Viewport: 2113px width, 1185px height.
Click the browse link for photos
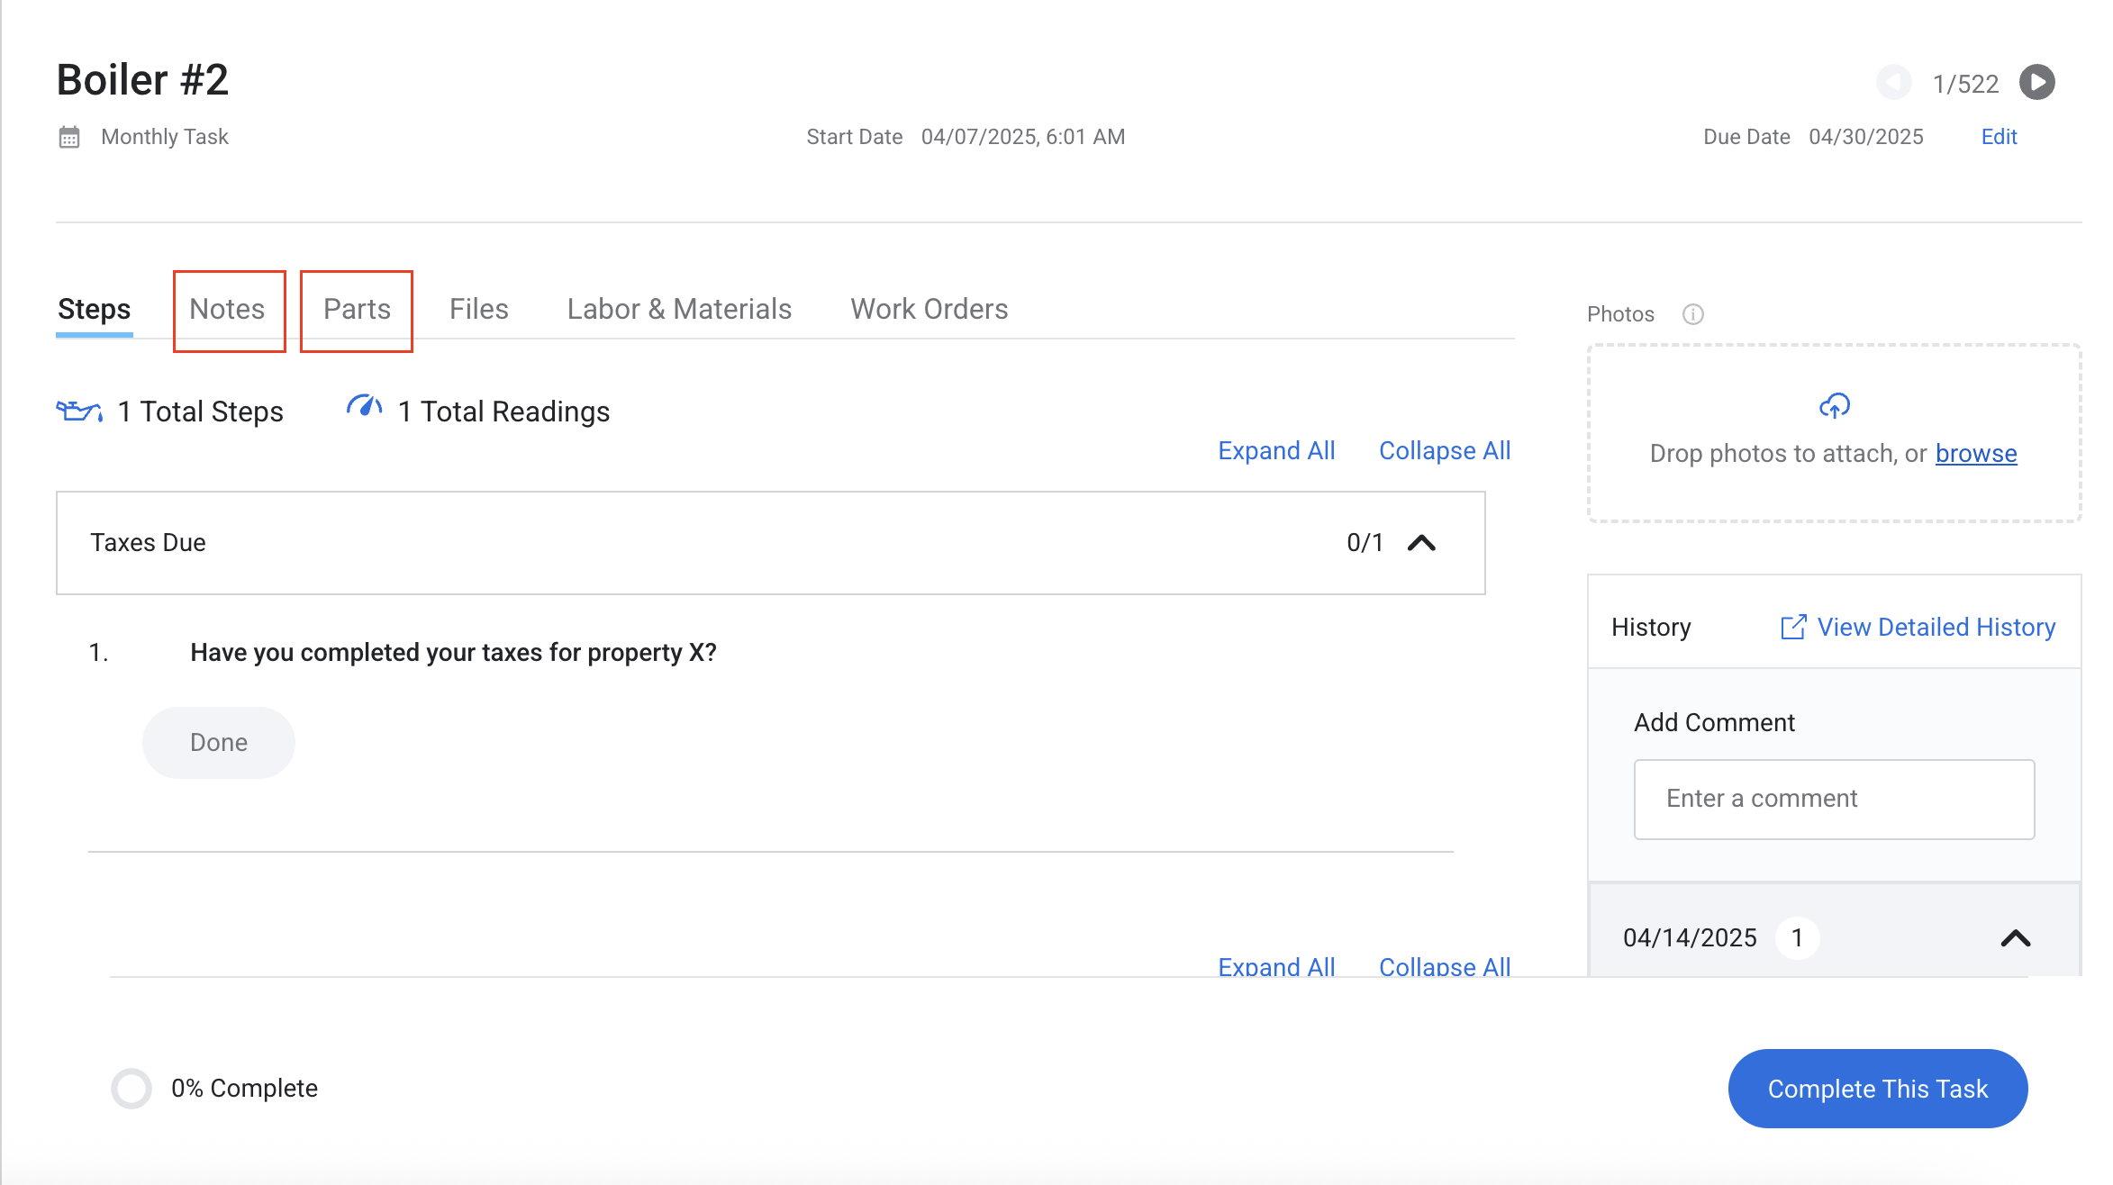pyautogui.click(x=1976, y=454)
